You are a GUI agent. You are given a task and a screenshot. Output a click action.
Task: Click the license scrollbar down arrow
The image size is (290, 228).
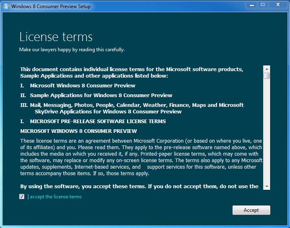[266, 186]
